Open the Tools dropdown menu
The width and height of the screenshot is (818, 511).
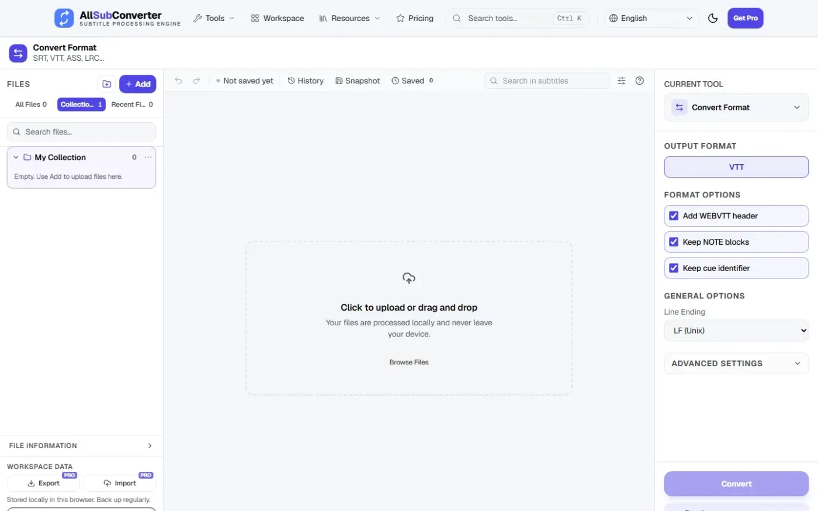coord(214,18)
